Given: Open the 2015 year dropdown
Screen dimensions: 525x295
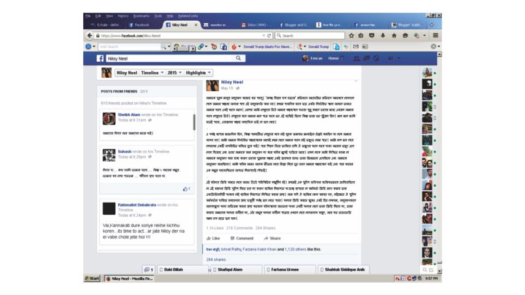Looking at the screenshot, I should (174, 73).
